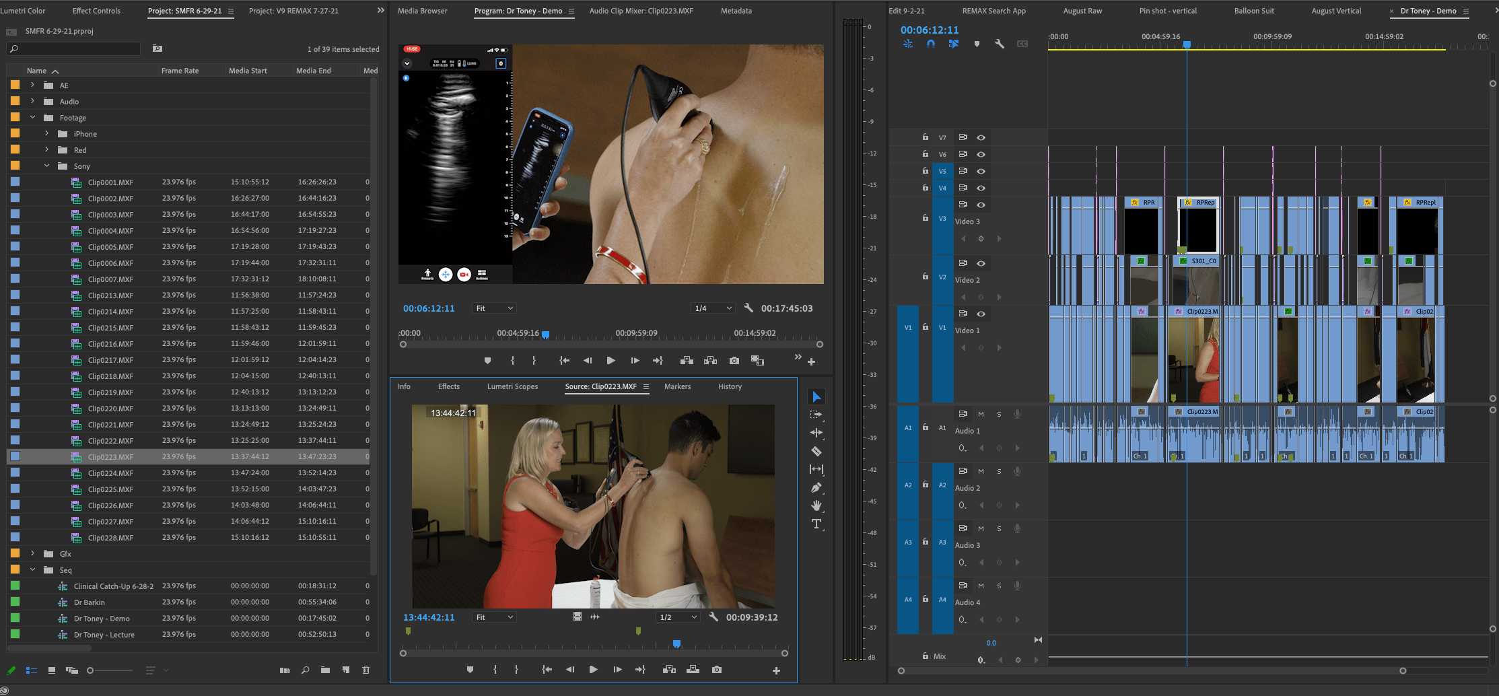The image size is (1499, 696).
Task: Open the Balloon Suit sequence tab
Action: [x=1253, y=11]
